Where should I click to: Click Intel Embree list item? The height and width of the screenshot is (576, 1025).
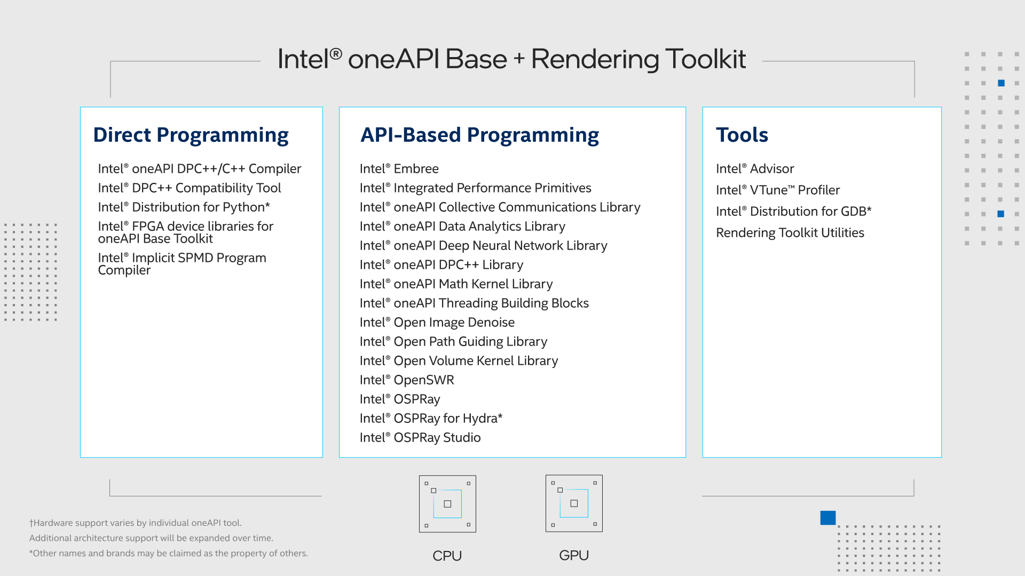point(399,169)
